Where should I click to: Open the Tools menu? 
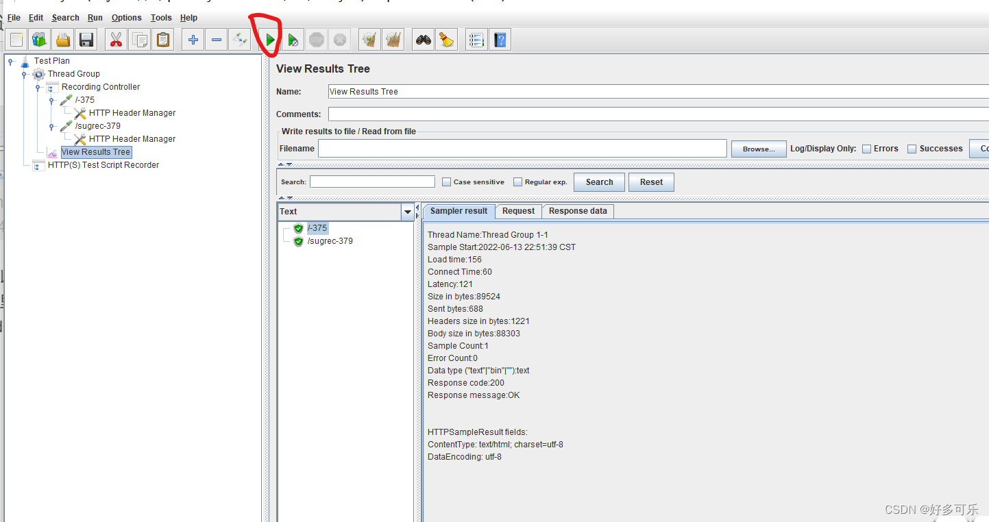161,18
